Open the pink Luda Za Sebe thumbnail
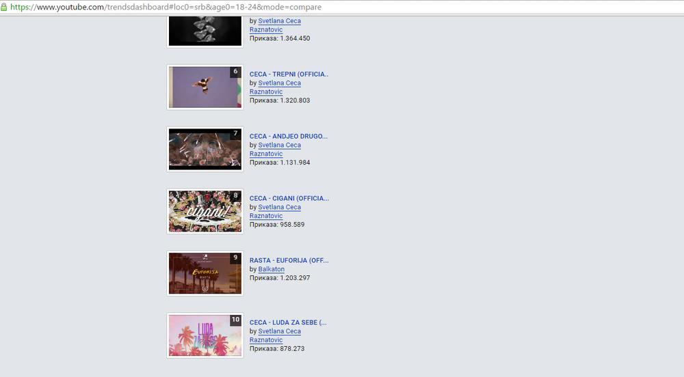 click(x=205, y=335)
